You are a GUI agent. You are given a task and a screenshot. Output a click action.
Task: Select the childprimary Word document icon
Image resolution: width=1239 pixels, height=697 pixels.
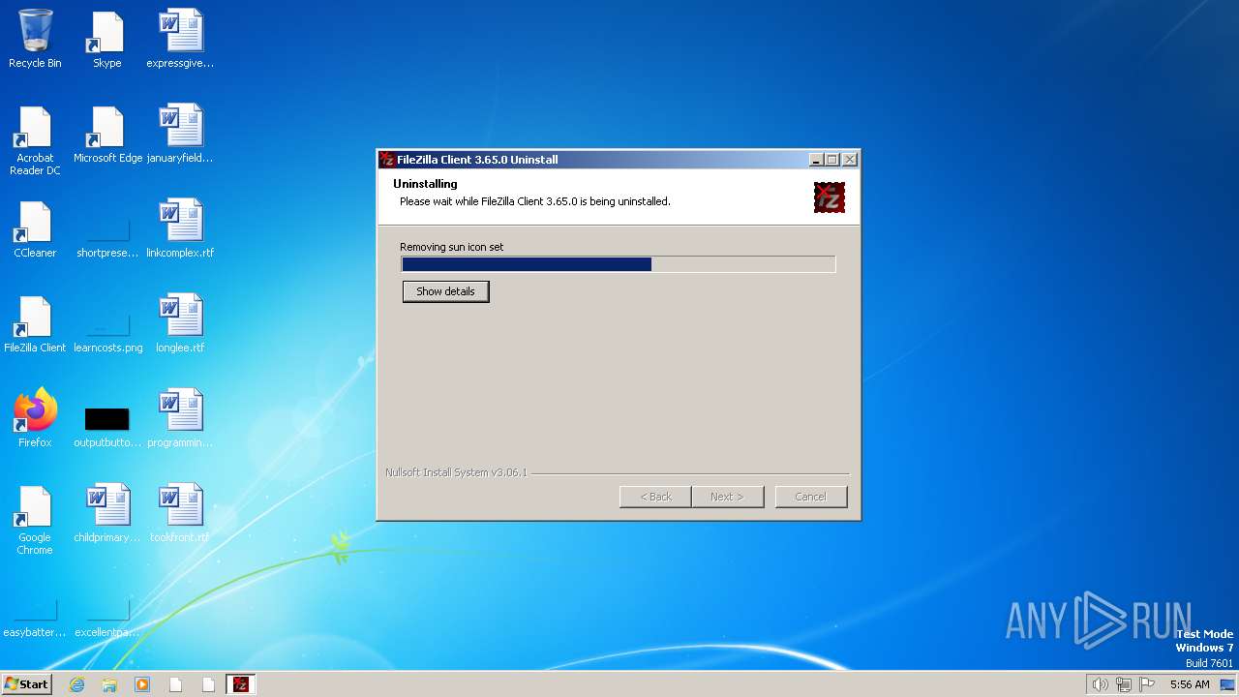[107, 513]
